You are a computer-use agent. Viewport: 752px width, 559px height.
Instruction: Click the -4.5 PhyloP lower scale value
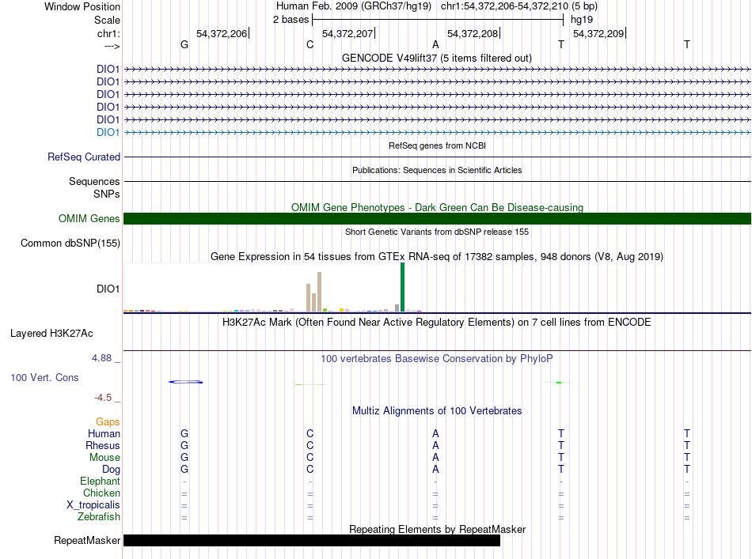click(x=103, y=398)
